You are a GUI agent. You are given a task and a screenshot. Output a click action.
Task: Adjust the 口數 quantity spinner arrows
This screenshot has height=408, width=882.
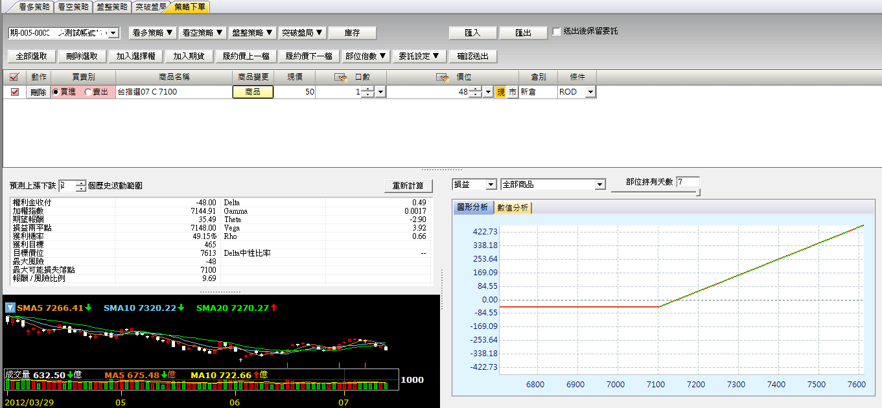[x=367, y=92]
